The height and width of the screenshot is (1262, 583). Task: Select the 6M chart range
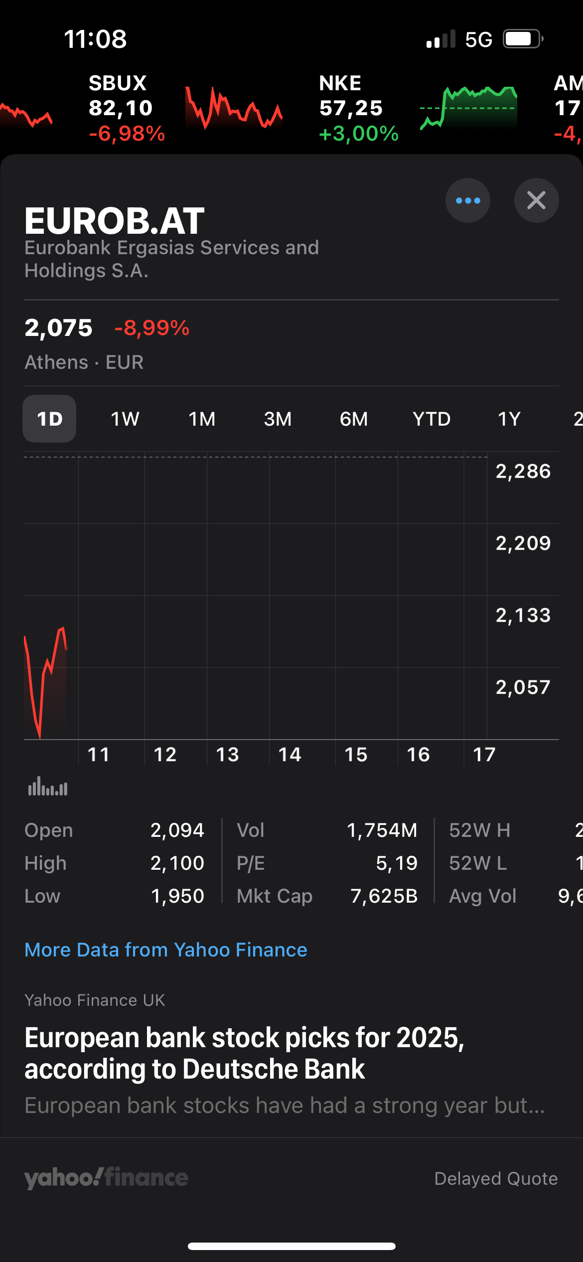(353, 419)
